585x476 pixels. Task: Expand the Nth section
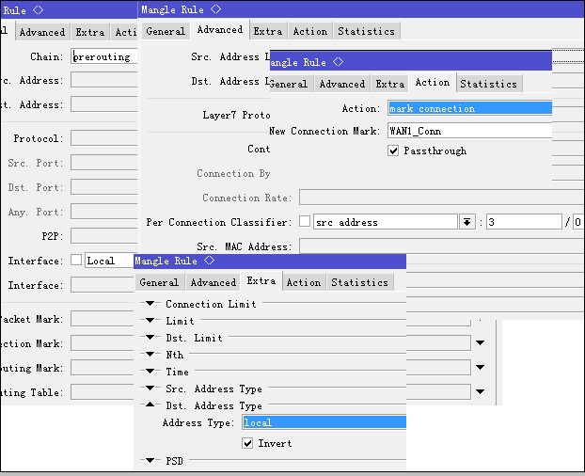pos(150,354)
